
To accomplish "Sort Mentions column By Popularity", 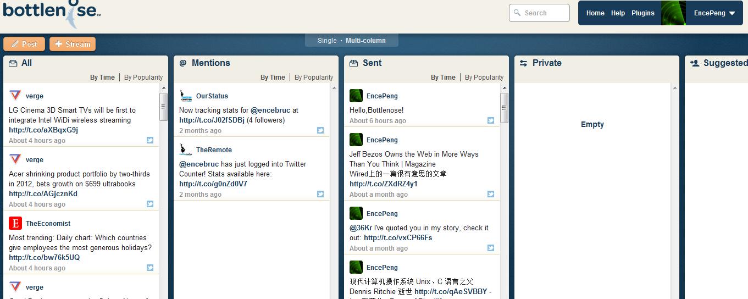I will 314,77.
